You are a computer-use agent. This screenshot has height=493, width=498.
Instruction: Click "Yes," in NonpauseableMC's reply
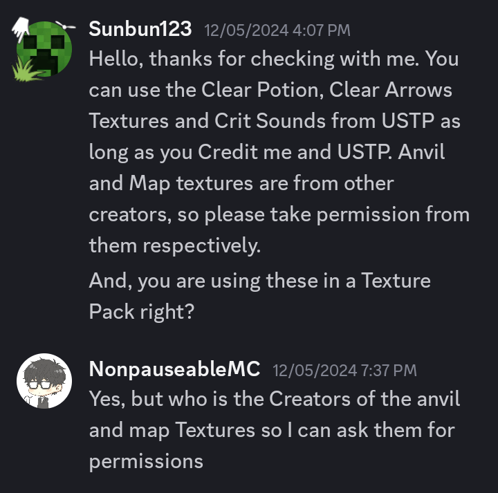(107, 399)
